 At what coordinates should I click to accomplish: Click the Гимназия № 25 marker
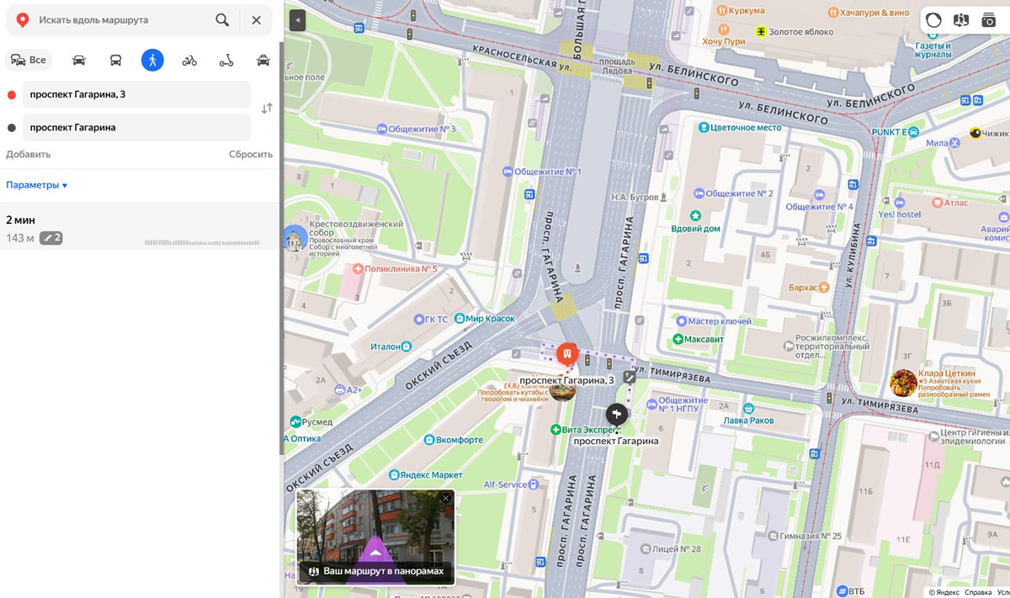tap(772, 536)
